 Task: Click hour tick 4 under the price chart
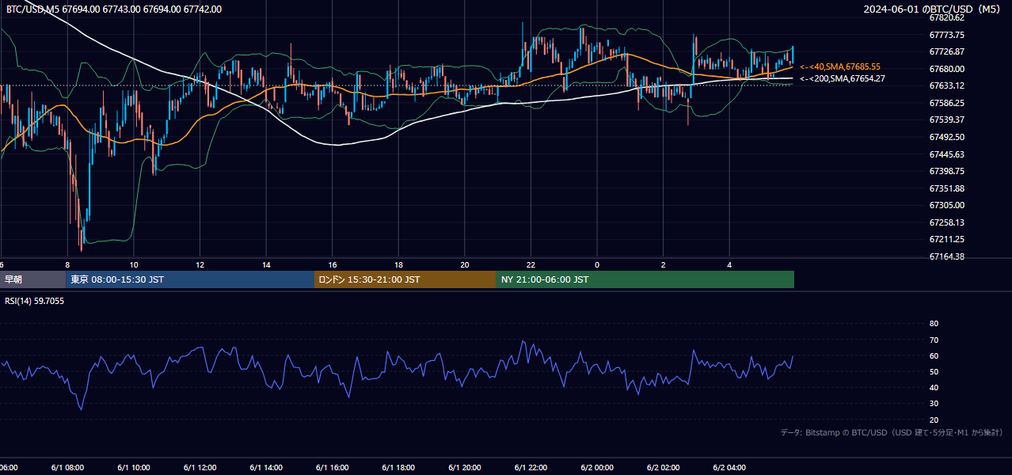coord(729,264)
